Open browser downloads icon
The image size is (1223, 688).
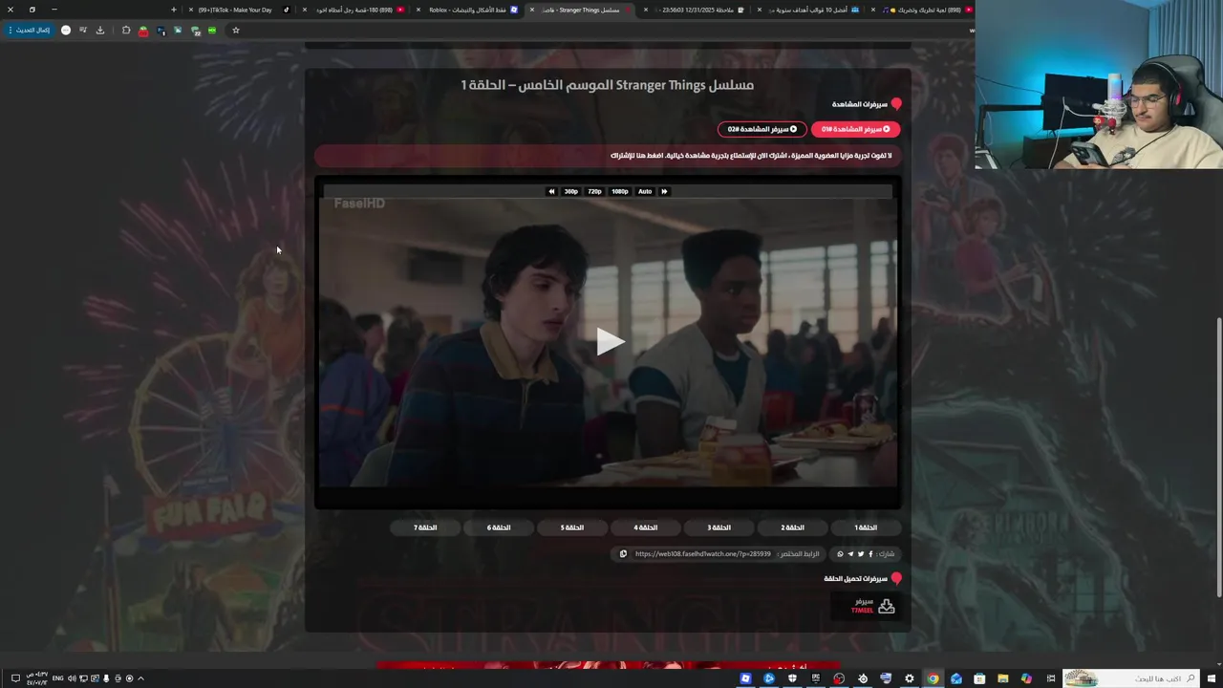click(100, 30)
